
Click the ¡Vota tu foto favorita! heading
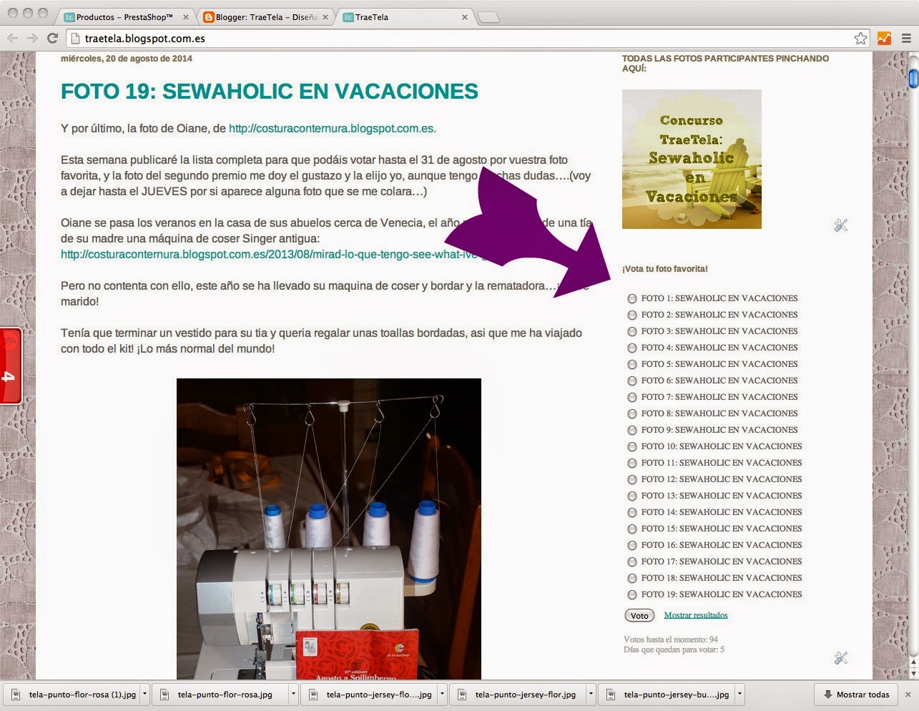(665, 269)
